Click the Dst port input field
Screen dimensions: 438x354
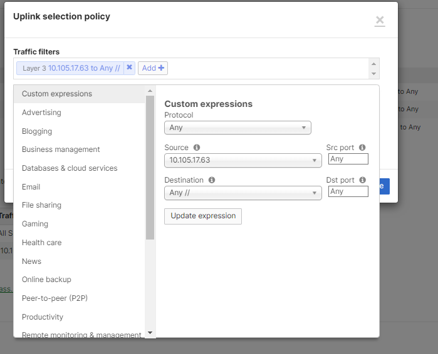click(348, 191)
